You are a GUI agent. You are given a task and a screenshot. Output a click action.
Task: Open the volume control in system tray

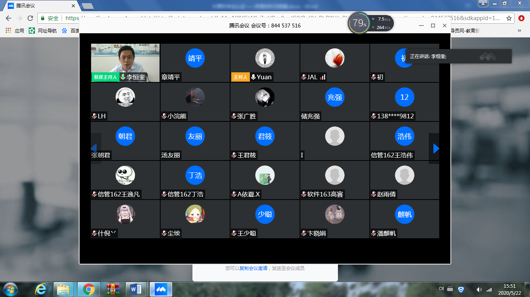click(479, 289)
